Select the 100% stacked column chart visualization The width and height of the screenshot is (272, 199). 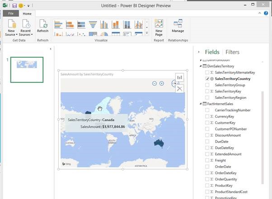pyautogui.click(x=127, y=24)
